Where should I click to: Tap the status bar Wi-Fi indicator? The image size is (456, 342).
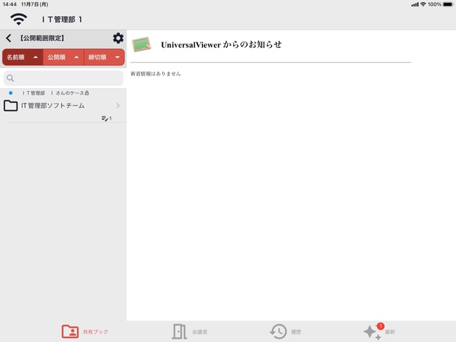point(423,5)
